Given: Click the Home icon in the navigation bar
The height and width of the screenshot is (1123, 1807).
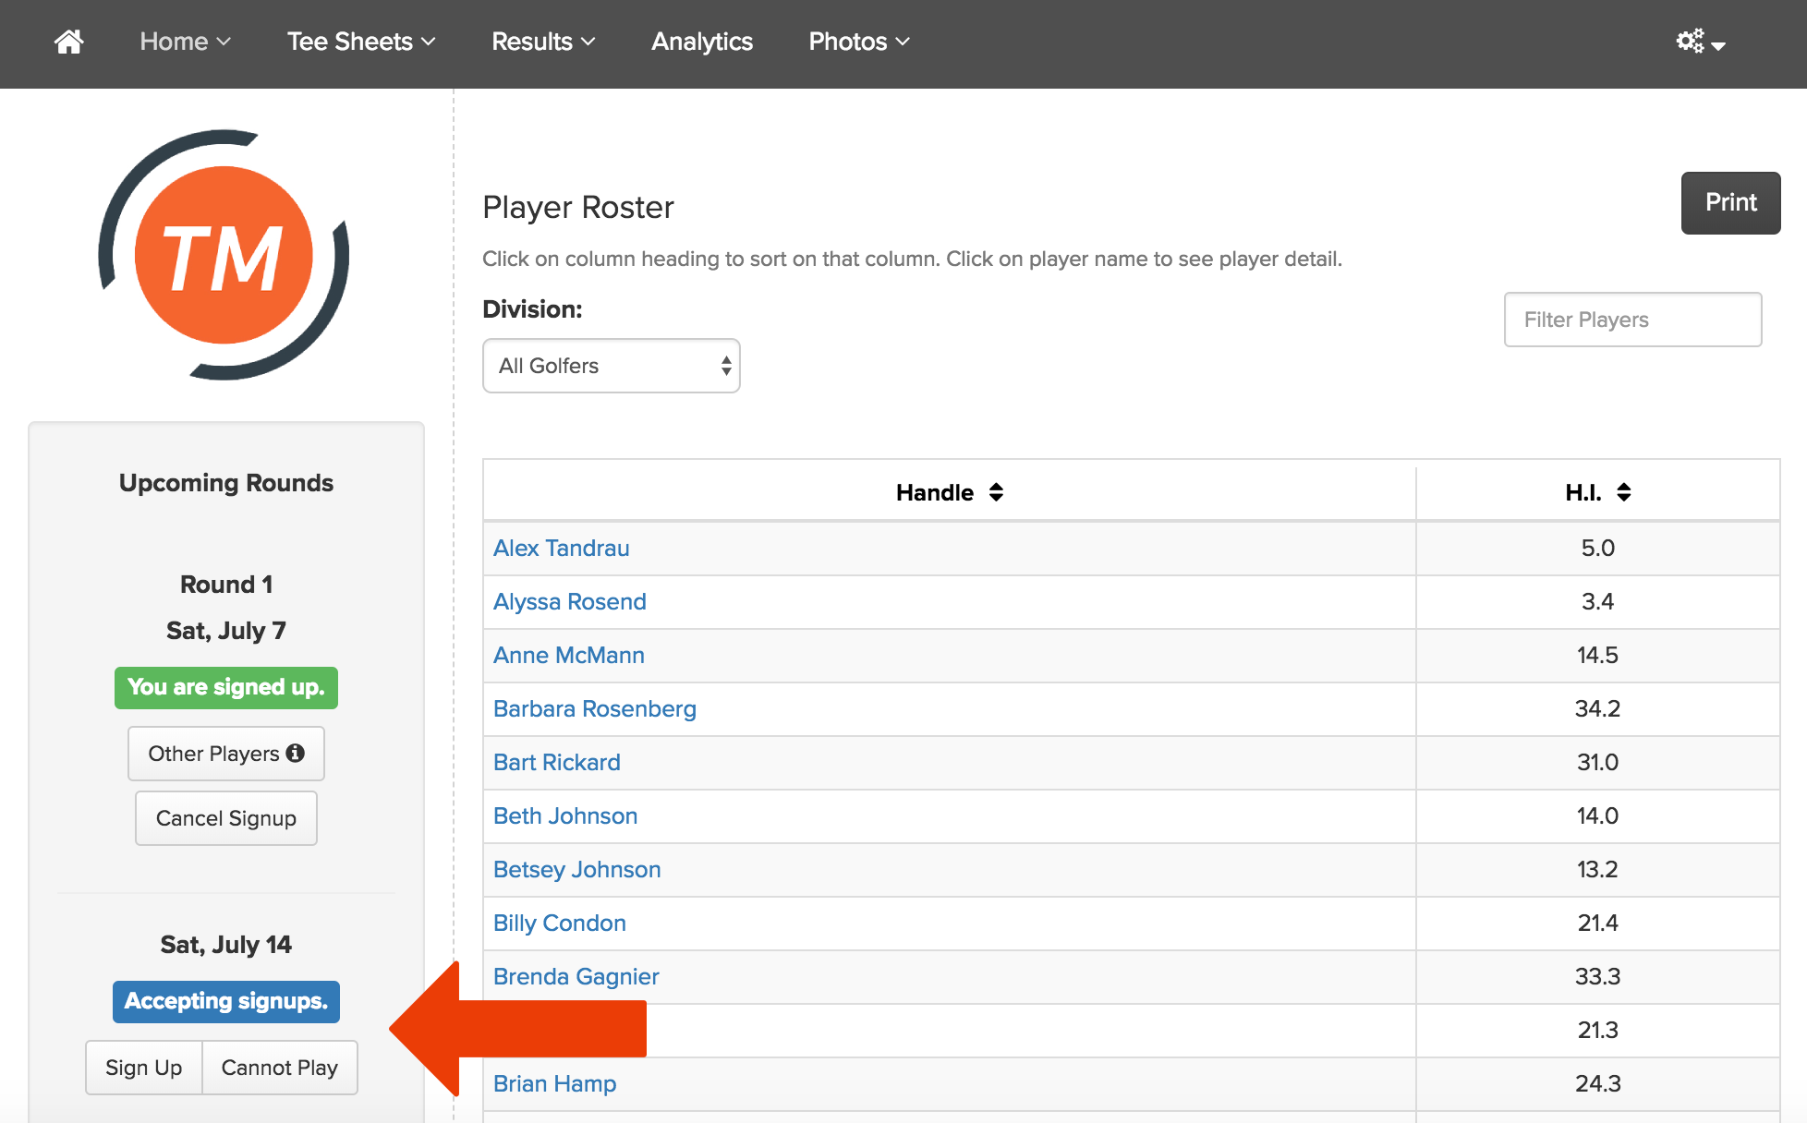Looking at the screenshot, I should (x=68, y=42).
